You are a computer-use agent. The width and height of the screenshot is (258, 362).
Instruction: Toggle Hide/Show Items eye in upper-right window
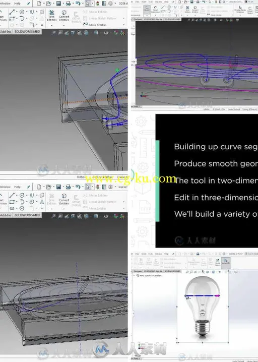[x=221, y=20]
